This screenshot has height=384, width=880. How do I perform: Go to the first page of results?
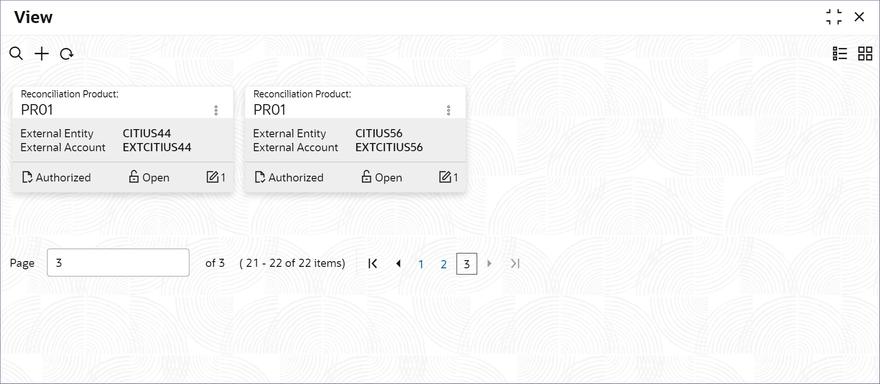(x=373, y=264)
